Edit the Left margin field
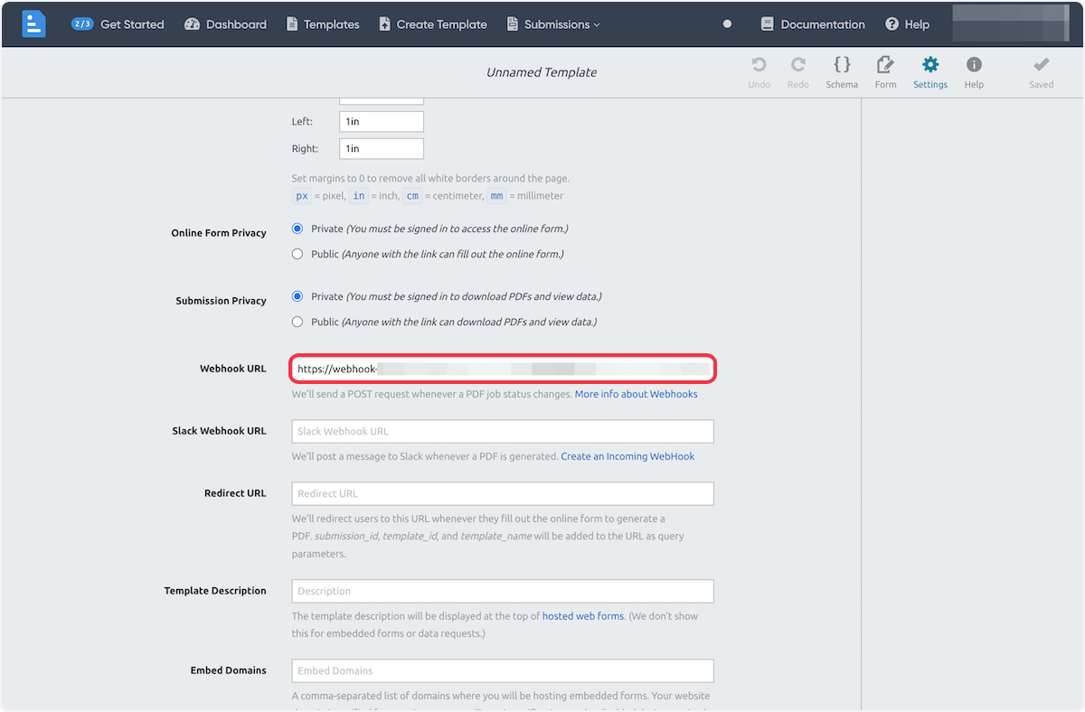The width and height of the screenshot is (1085, 712). (x=382, y=121)
